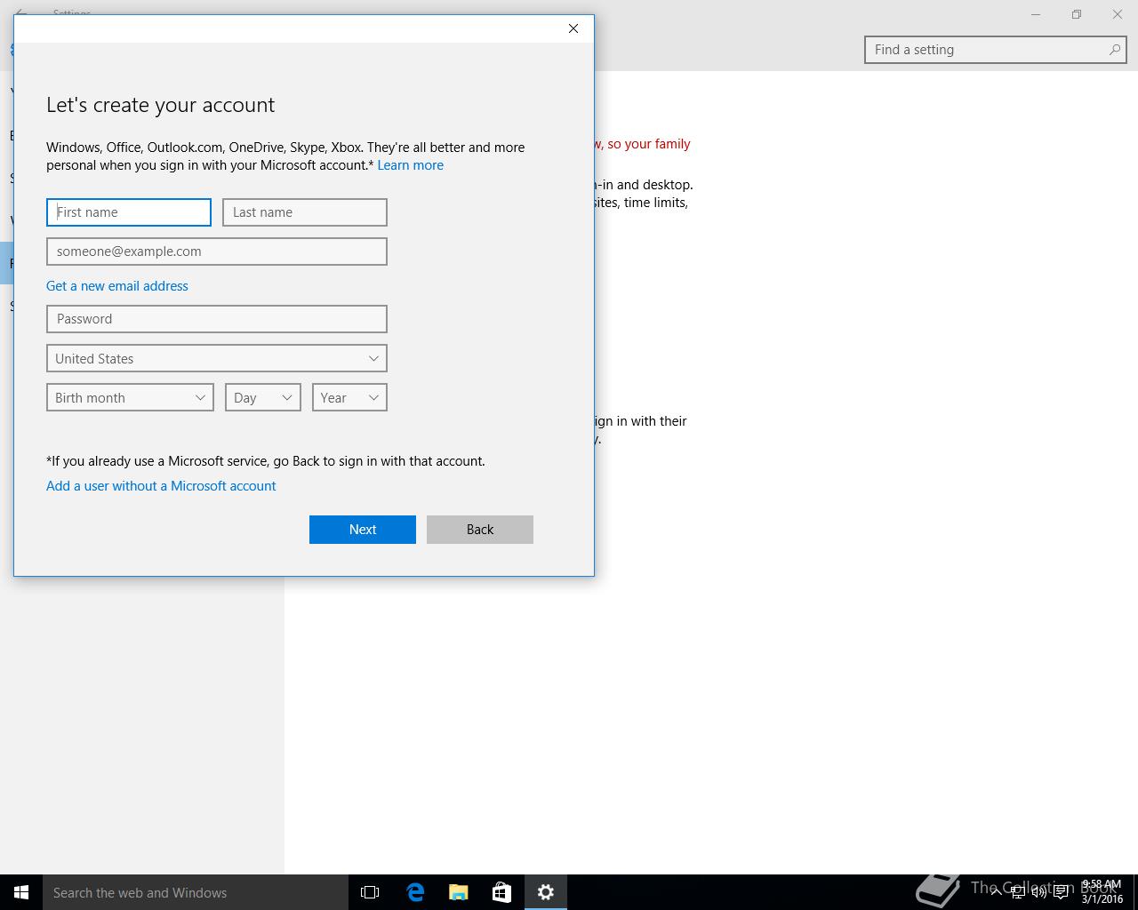The width and height of the screenshot is (1138, 910).
Task: Minimize the Settings window
Action: [1036, 14]
